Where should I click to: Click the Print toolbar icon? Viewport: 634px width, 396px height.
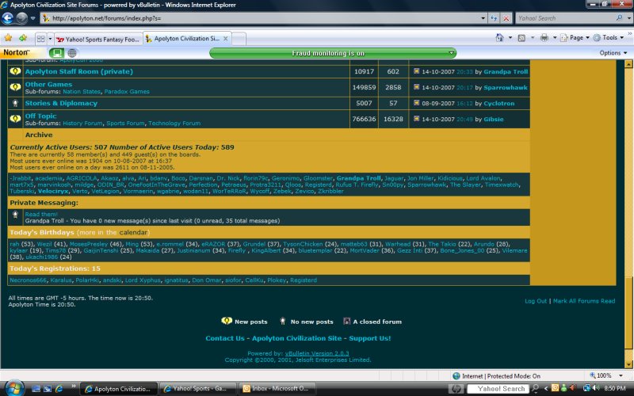[x=546, y=37]
